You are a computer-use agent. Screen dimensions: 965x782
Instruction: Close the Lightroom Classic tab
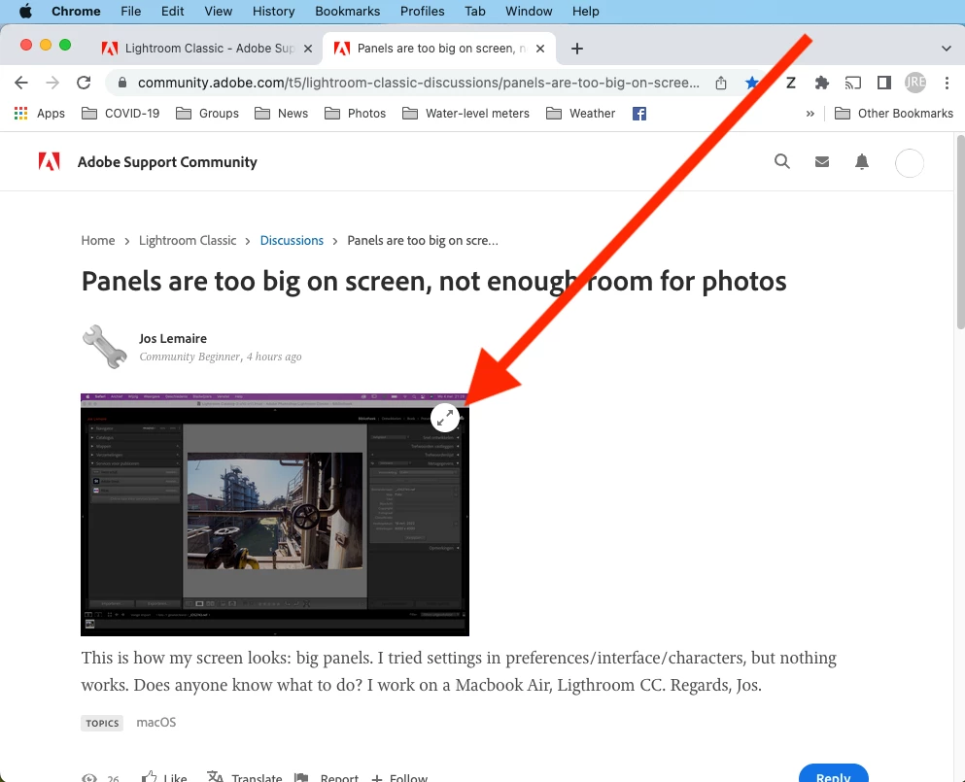click(x=308, y=48)
